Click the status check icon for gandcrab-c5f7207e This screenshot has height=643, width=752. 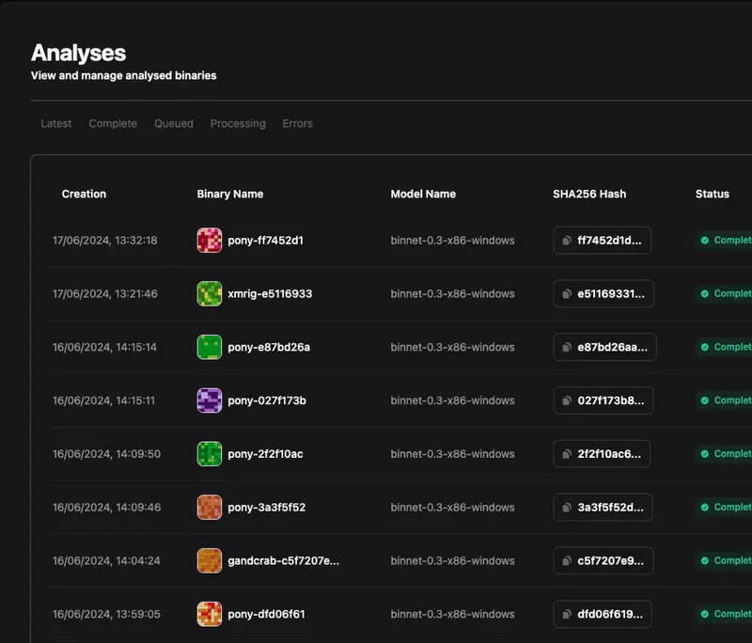(x=704, y=560)
